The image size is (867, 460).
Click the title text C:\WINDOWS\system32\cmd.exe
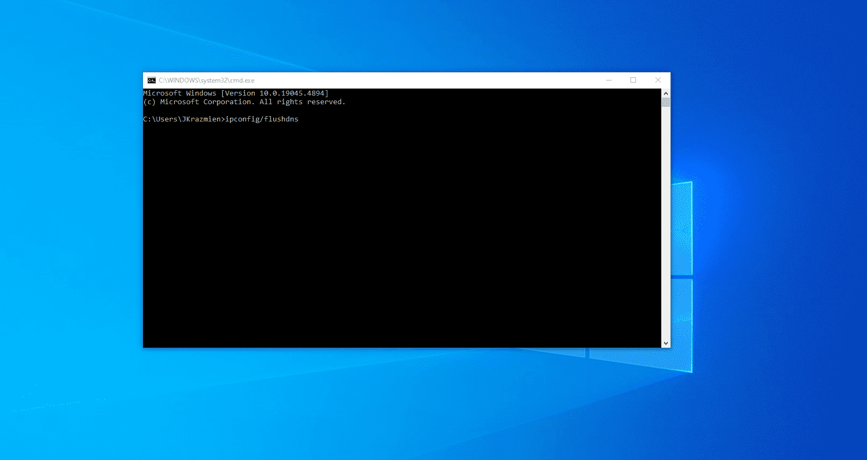pyautogui.click(x=206, y=80)
